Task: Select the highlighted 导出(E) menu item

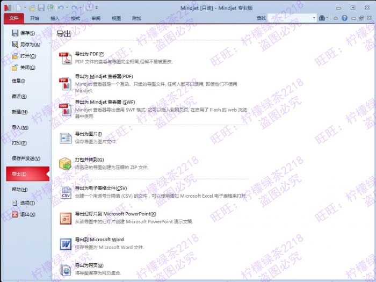Action: pos(27,174)
